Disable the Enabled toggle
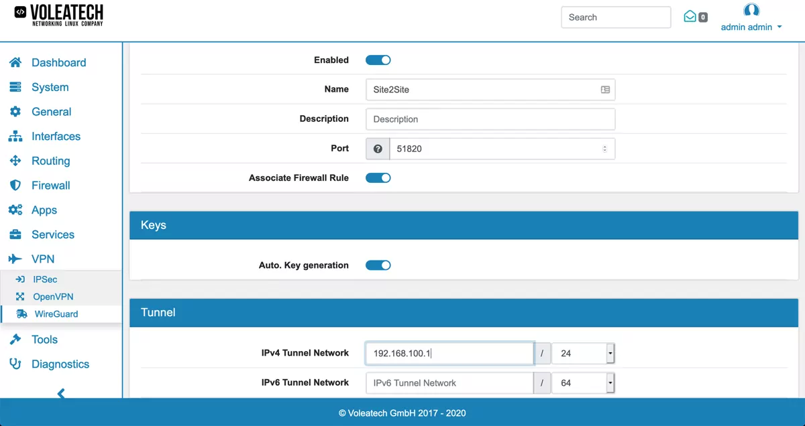The height and width of the screenshot is (426, 805). point(378,60)
